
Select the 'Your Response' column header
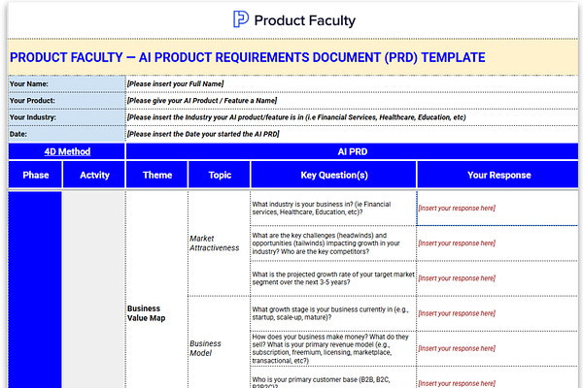click(497, 175)
